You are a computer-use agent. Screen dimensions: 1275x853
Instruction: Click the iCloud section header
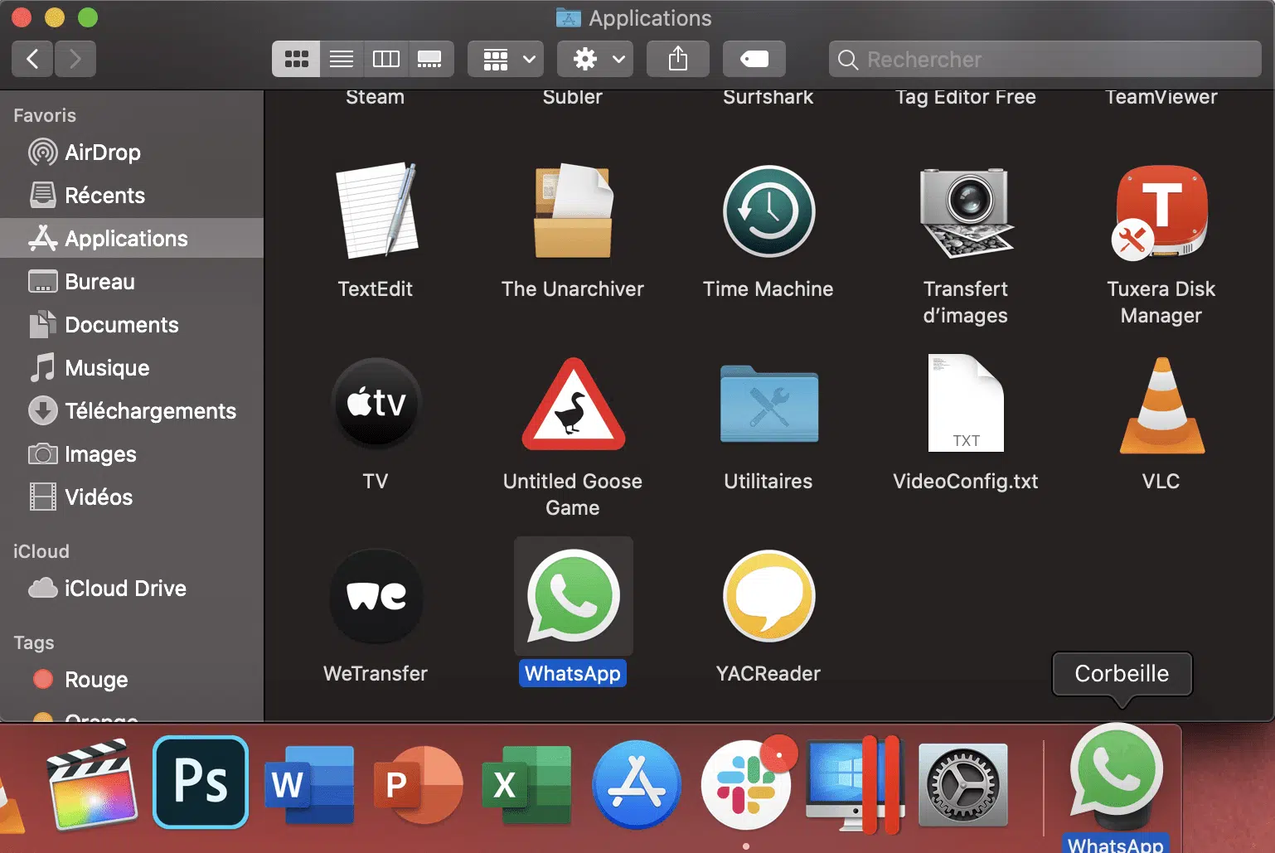click(x=41, y=552)
